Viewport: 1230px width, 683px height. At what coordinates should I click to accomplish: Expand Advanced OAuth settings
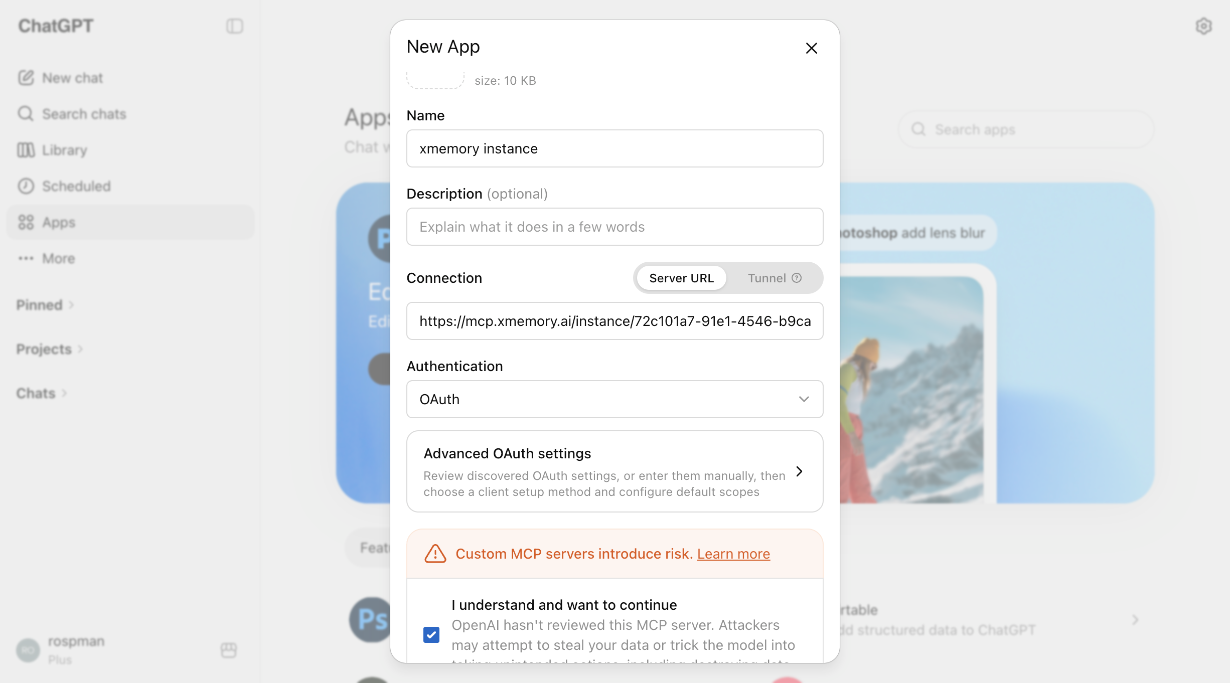(614, 471)
